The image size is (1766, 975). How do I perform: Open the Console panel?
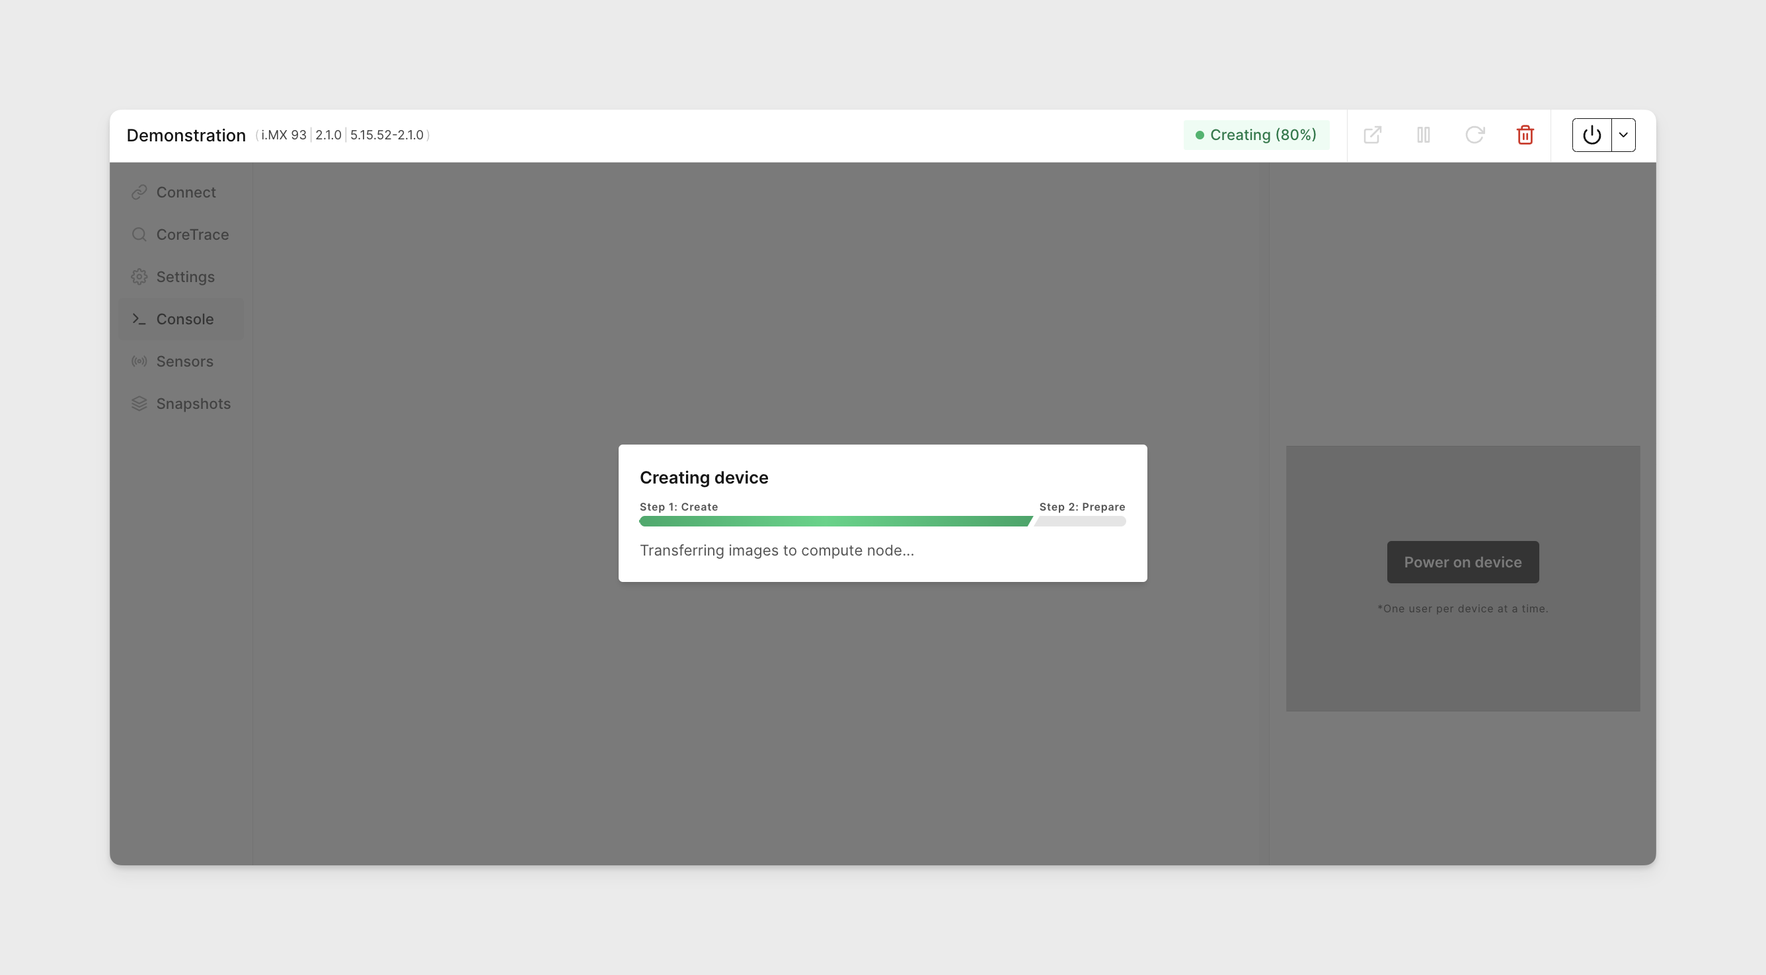pos(184,318)
